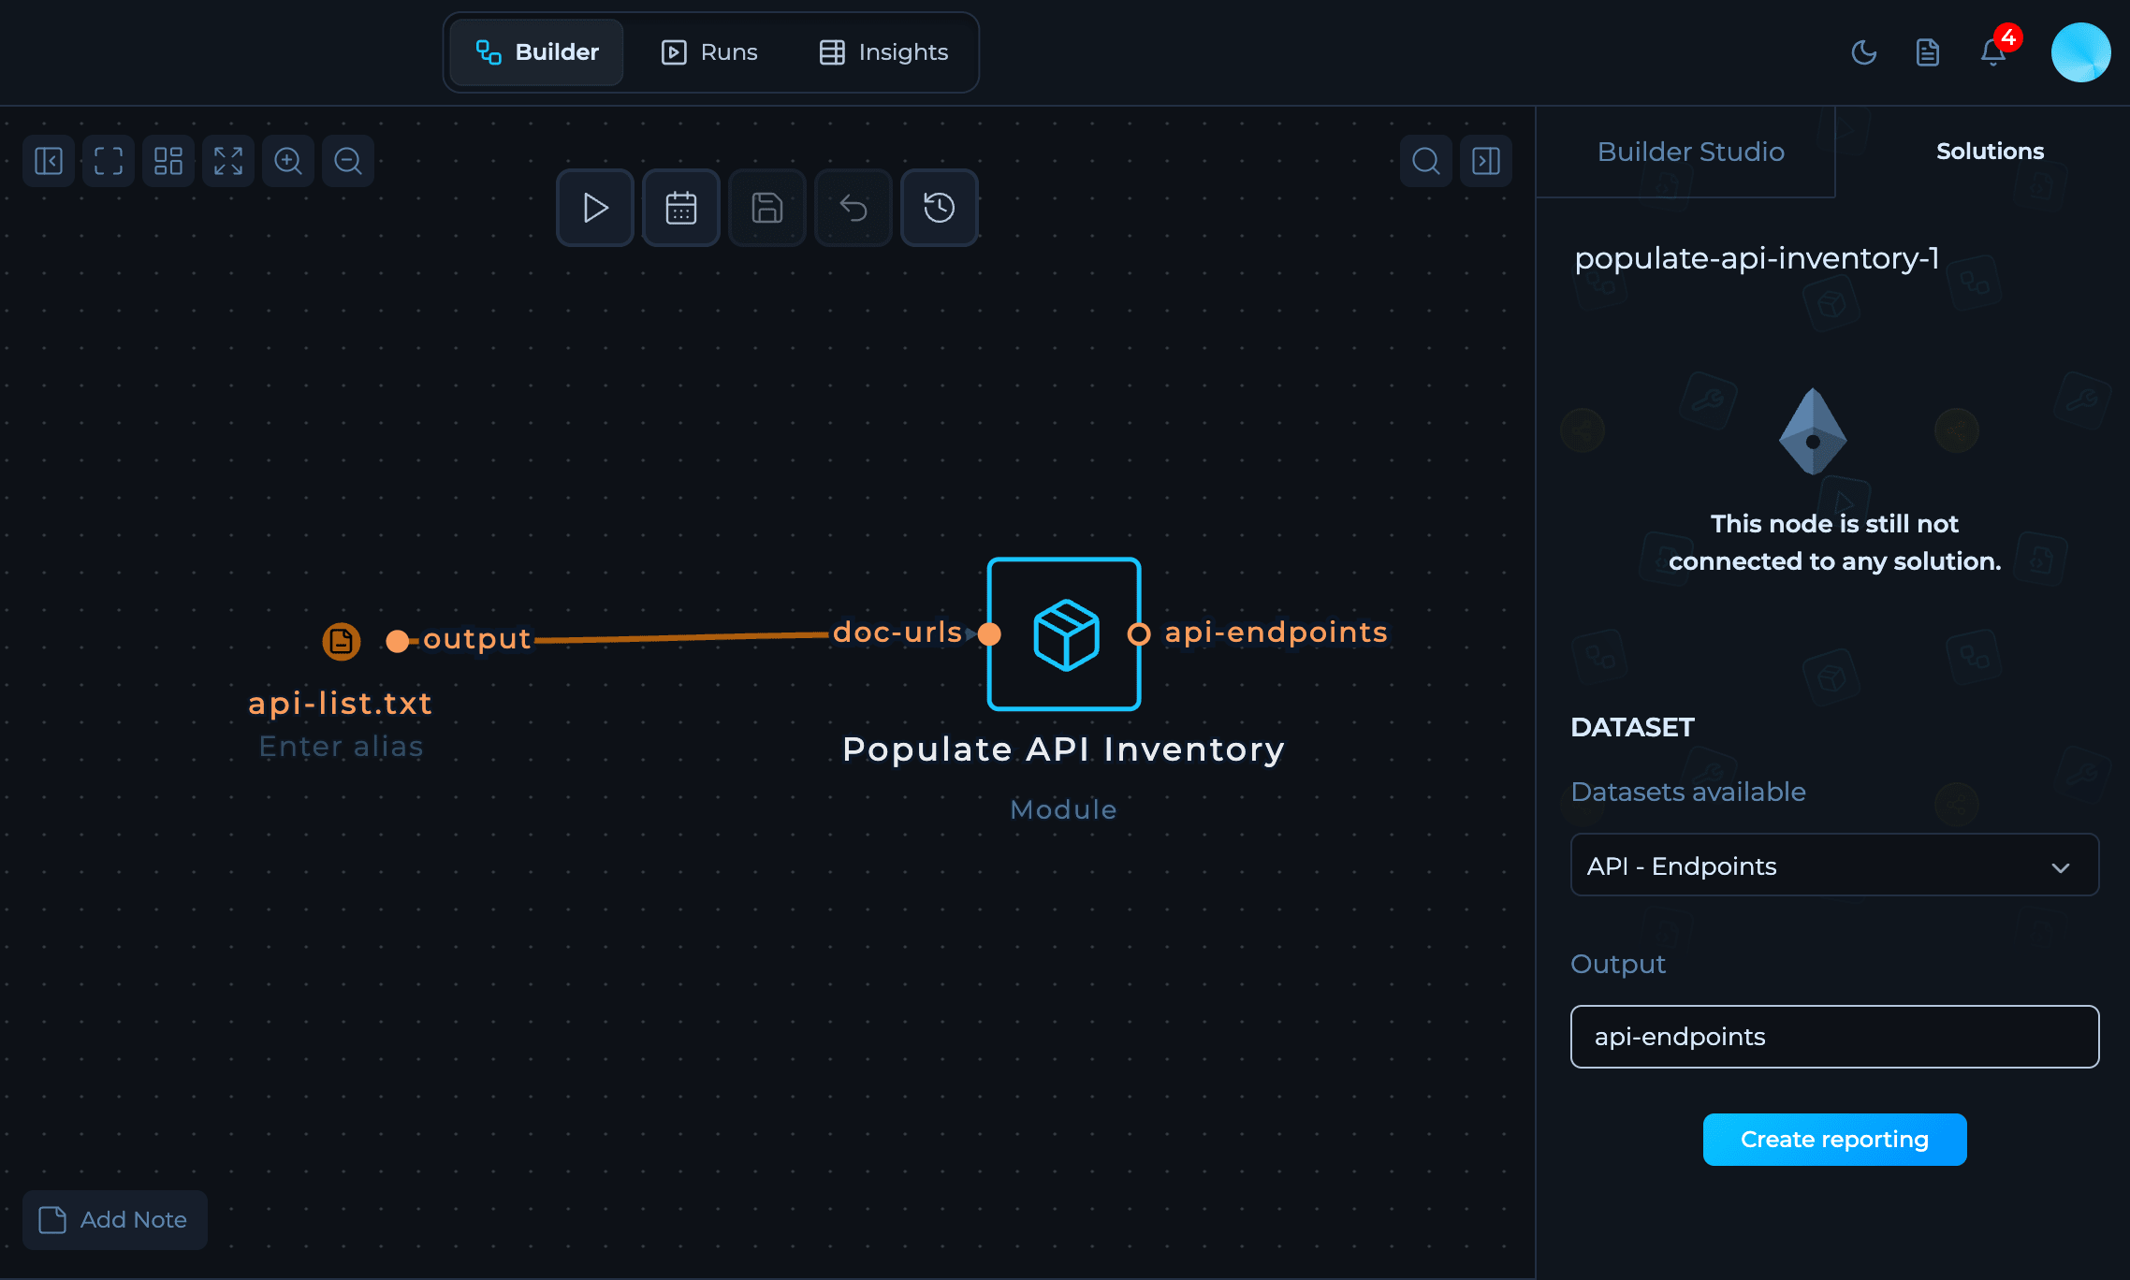This screenshot has width=2130, height=1280.
Task: Search the canvas with magnifier icon
Action: (1425, 161)
